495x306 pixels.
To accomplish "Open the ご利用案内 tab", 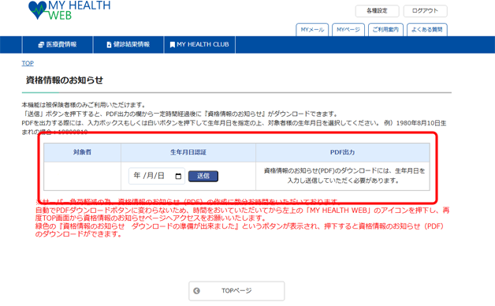I will click(385, 30).
